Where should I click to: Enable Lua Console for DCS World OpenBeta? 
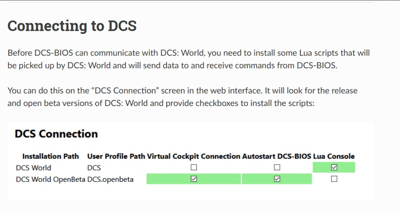(334, 179)
